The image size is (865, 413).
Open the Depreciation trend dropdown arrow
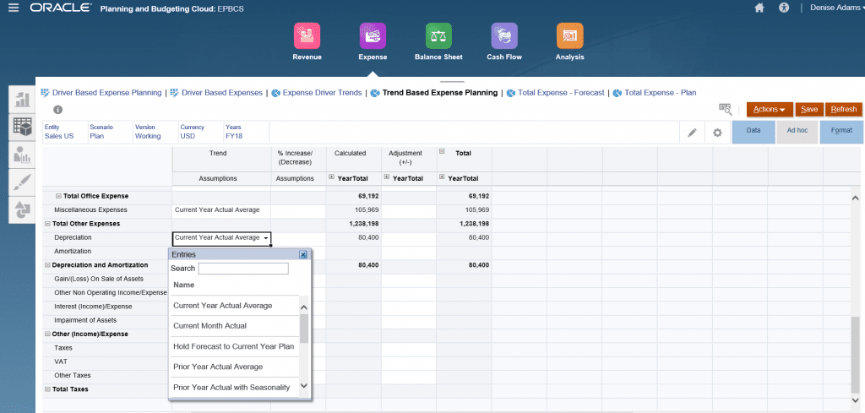point(265,238)
